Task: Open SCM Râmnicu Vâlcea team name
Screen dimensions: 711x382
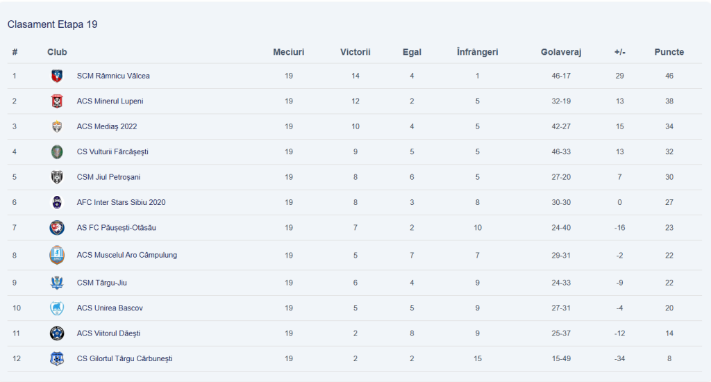Action: (x=113, y=76)
